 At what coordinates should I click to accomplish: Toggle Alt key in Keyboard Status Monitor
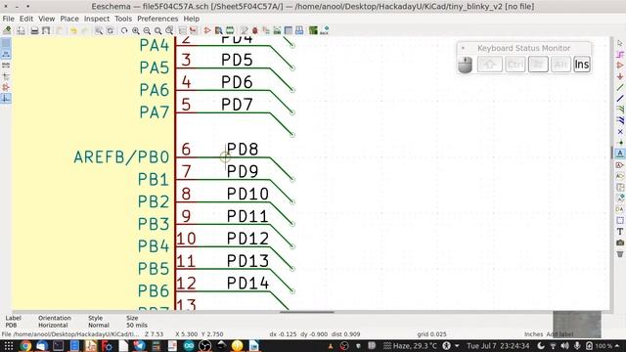(560, 65)
